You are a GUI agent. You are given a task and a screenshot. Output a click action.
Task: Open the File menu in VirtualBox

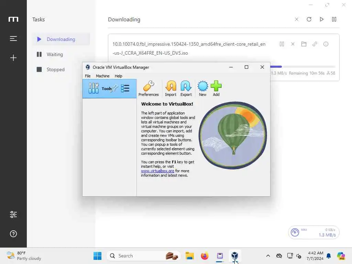click(88, 76)
